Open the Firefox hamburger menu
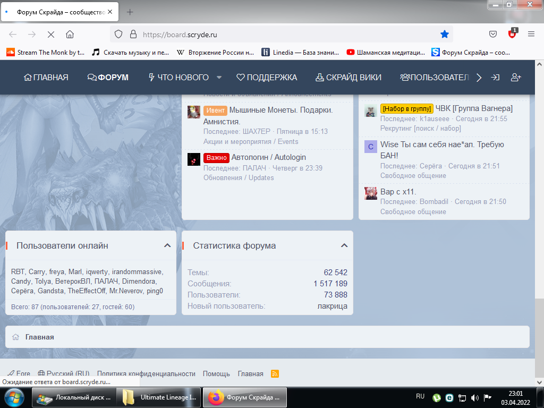Viewport: 544px width, 408px height. [531, 34]
